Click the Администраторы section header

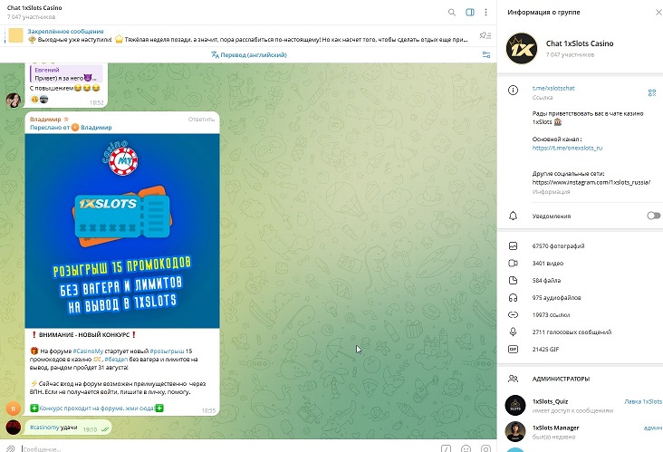point(561,379)
